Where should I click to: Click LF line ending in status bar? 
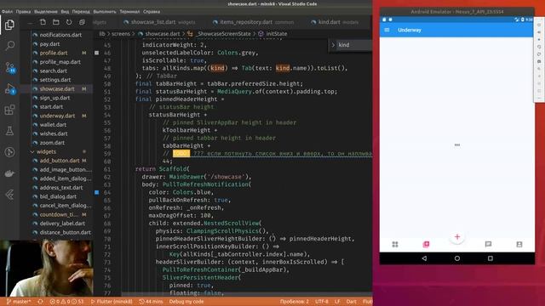coord(337,302)
